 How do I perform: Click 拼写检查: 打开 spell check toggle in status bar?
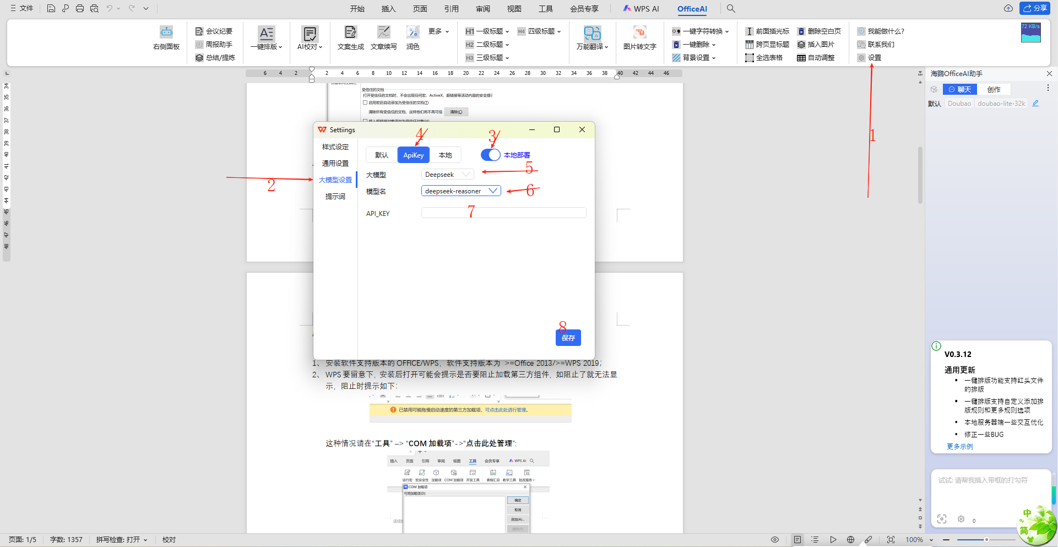coord(122,540)
